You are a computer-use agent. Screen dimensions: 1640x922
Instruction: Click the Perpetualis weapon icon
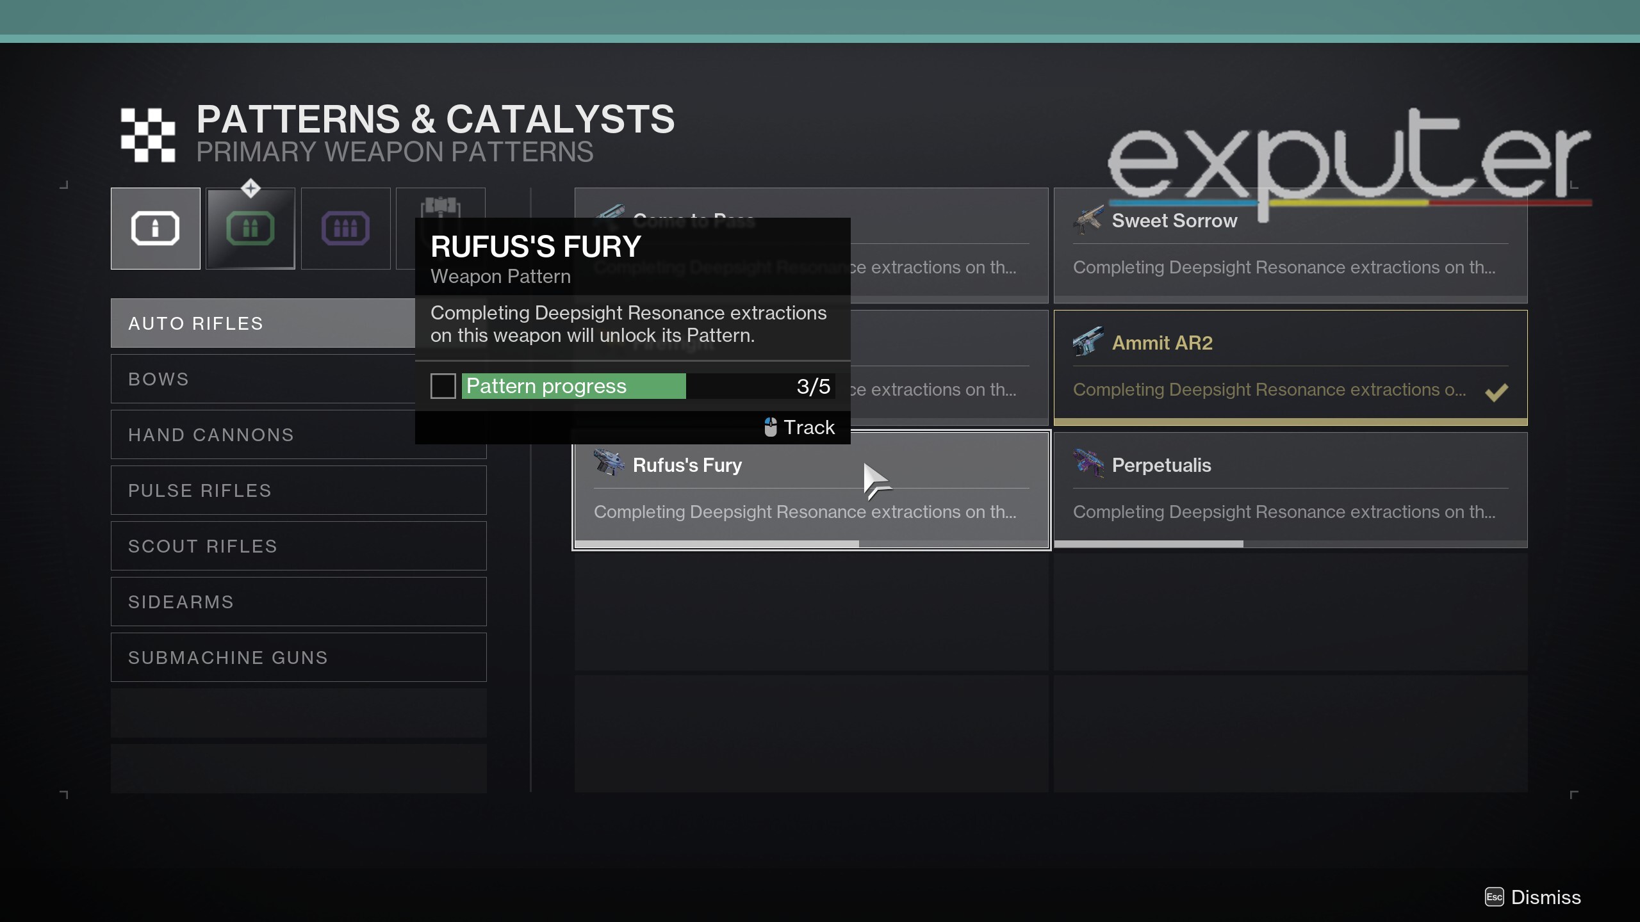(1088, 464)
